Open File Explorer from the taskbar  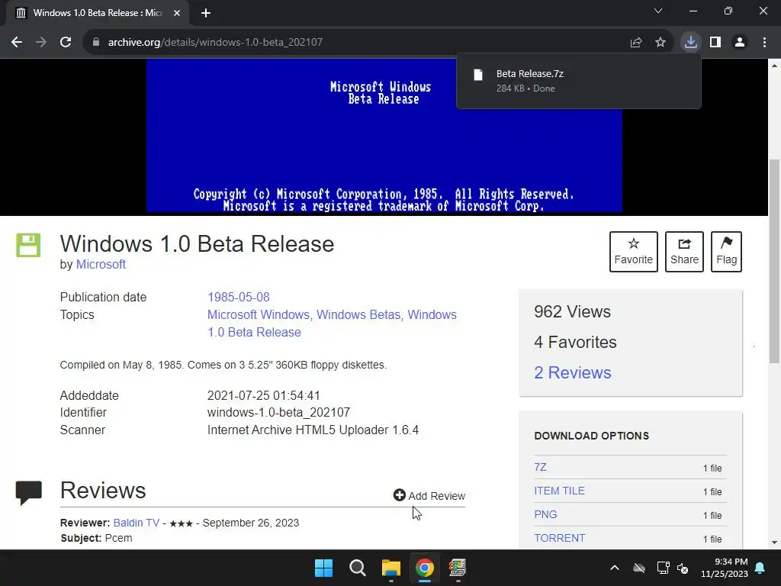pos(391,568)
